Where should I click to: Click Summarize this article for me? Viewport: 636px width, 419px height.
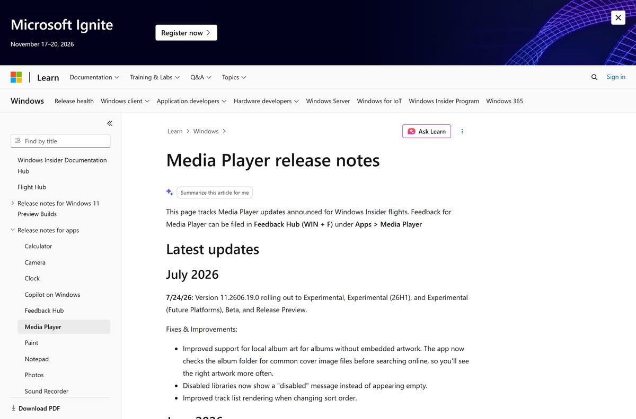215,193
